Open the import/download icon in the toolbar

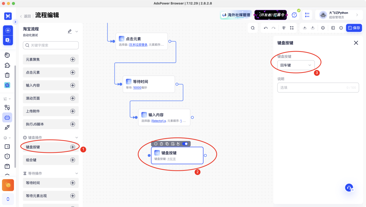305,27
